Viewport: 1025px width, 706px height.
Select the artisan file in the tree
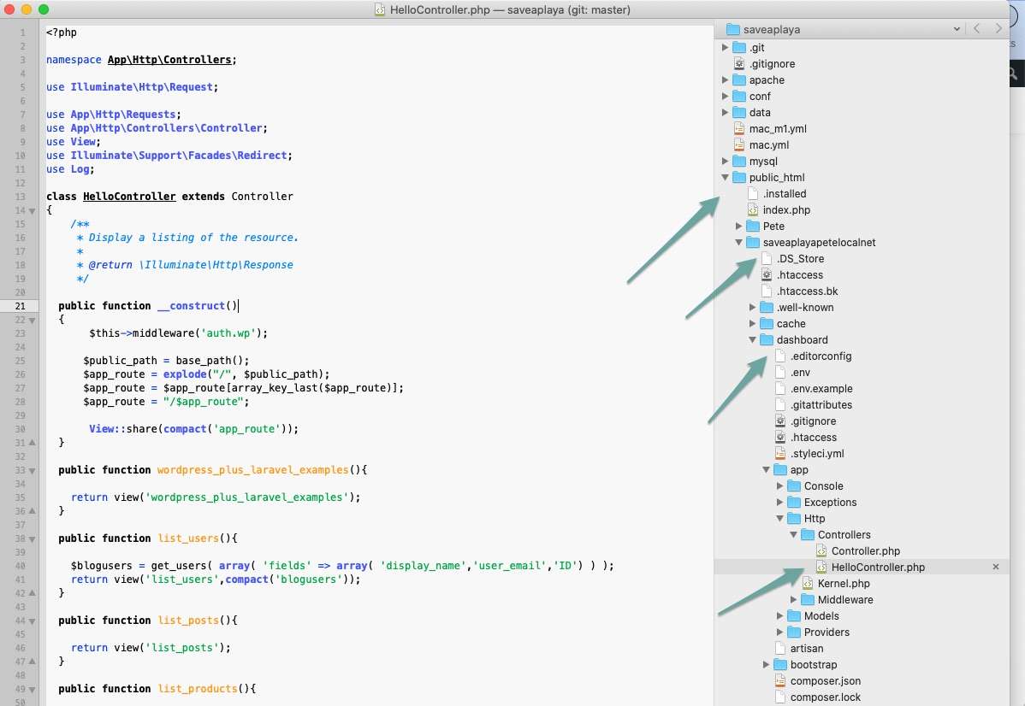point(806,649)
